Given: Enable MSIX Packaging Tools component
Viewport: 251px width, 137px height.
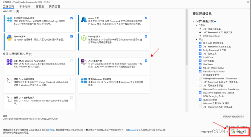Looking at the screenshot, I should click(x=200, y=96).
